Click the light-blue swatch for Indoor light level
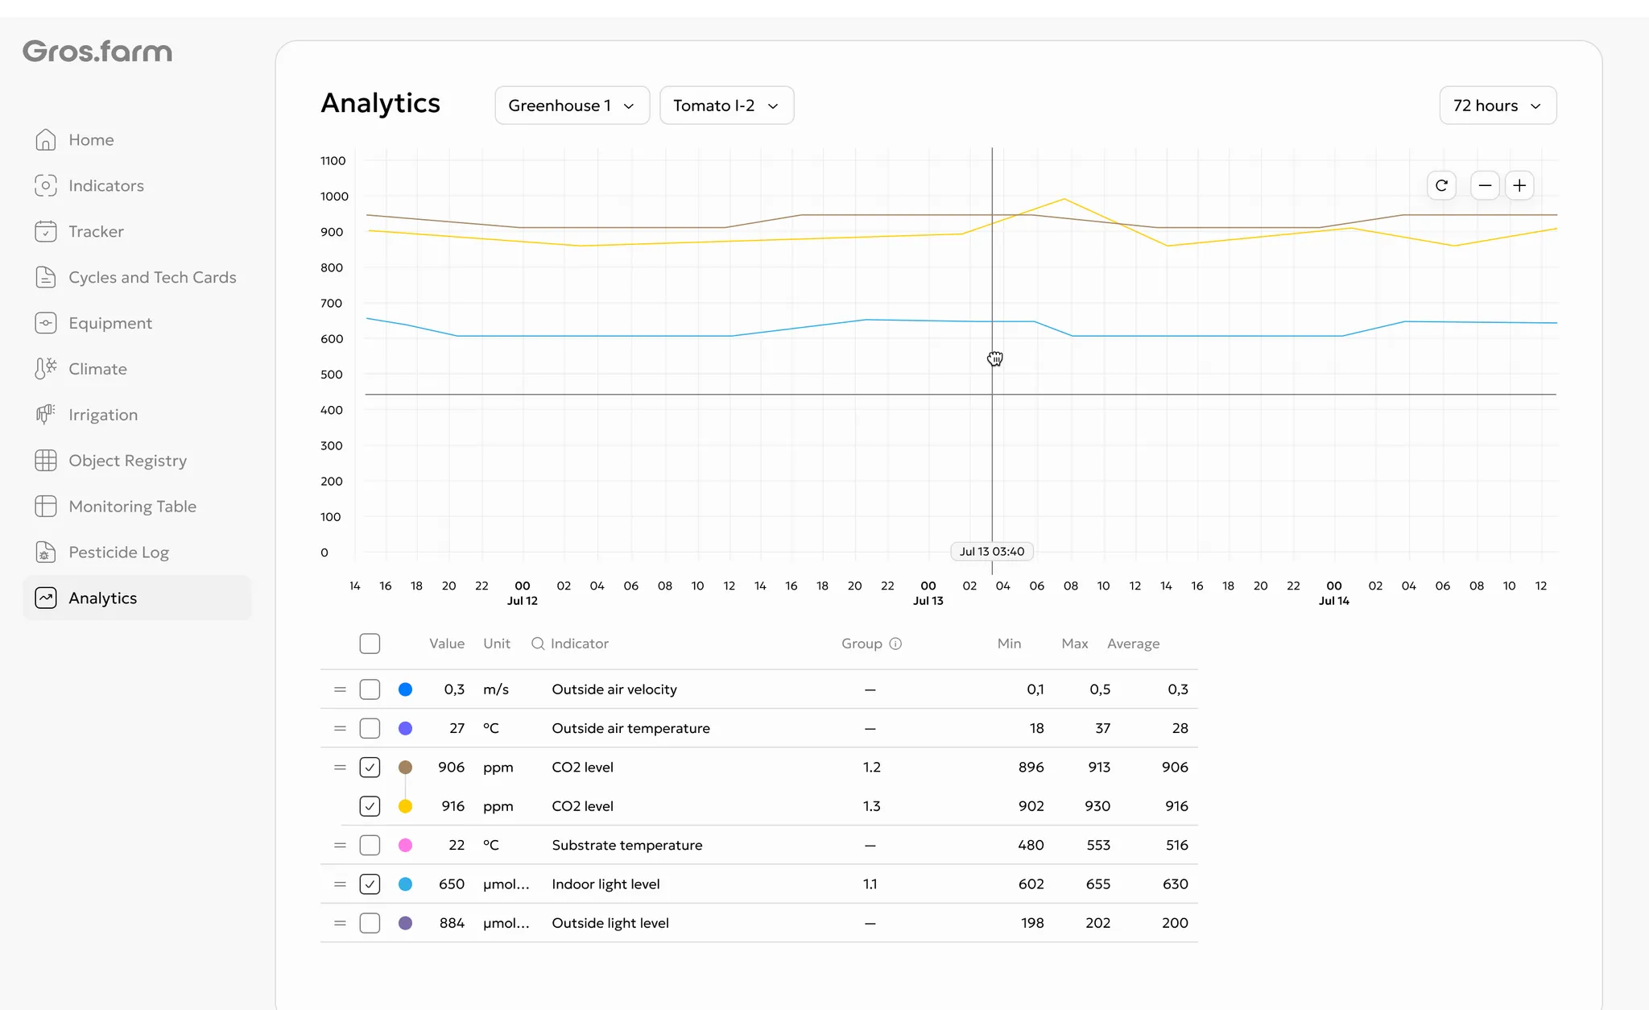Viewport: 1649px width, 1010px height. pyautogui.click(x=406, y=884)
